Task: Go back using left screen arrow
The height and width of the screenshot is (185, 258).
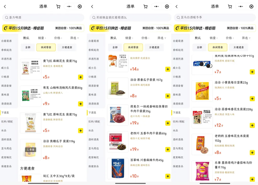Action: coord(5,7)
